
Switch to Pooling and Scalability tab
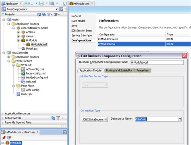click(119, 70)
